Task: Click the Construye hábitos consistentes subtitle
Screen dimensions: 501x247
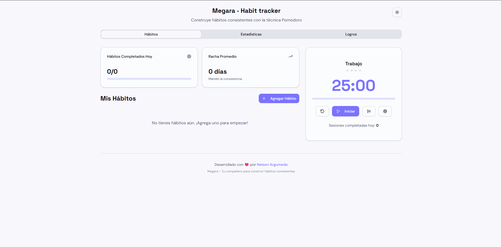Action: [x=246, y=20]
